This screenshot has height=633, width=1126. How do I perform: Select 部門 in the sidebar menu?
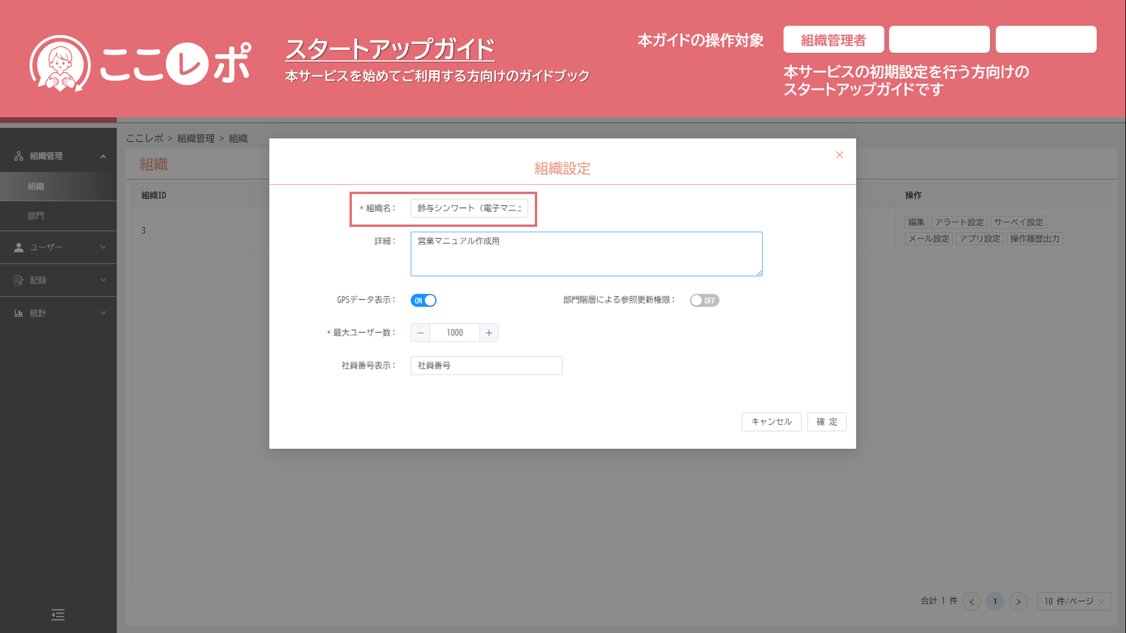pyautogui.click(x=36, y=216)
